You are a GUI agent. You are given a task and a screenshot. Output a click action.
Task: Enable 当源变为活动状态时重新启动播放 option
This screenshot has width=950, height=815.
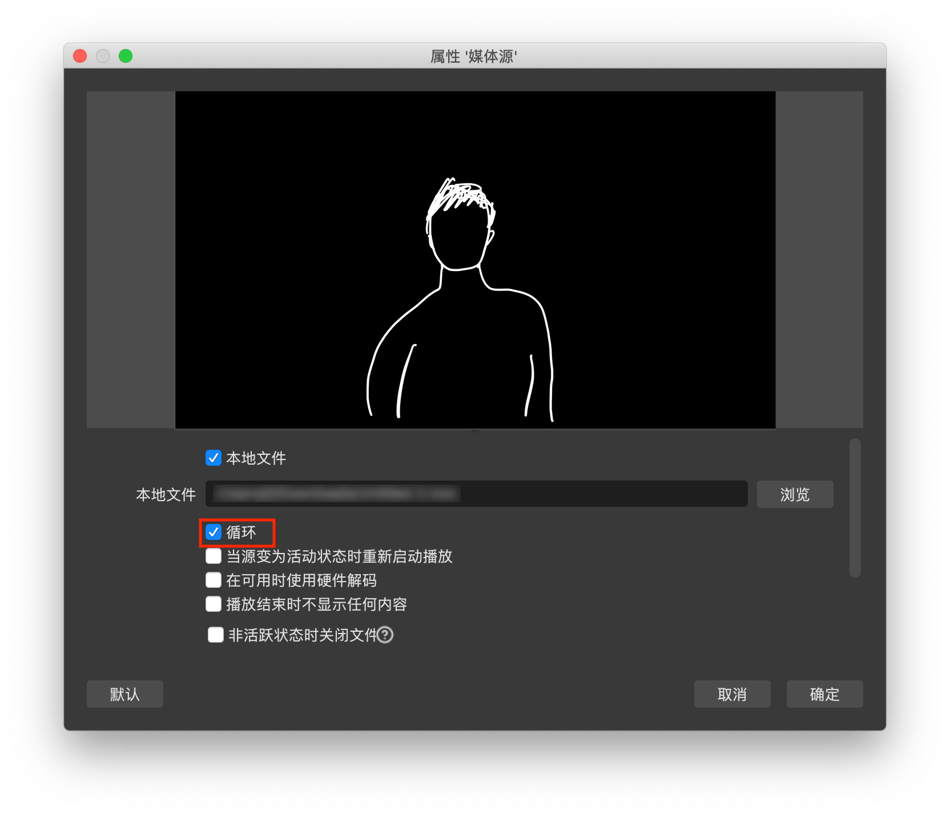click(x=214, y=556)
